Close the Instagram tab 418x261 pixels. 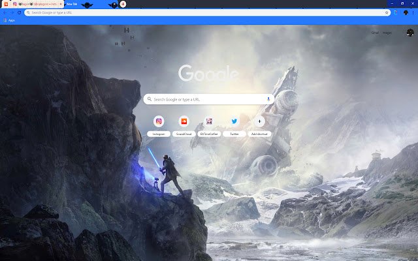(61, 4)
